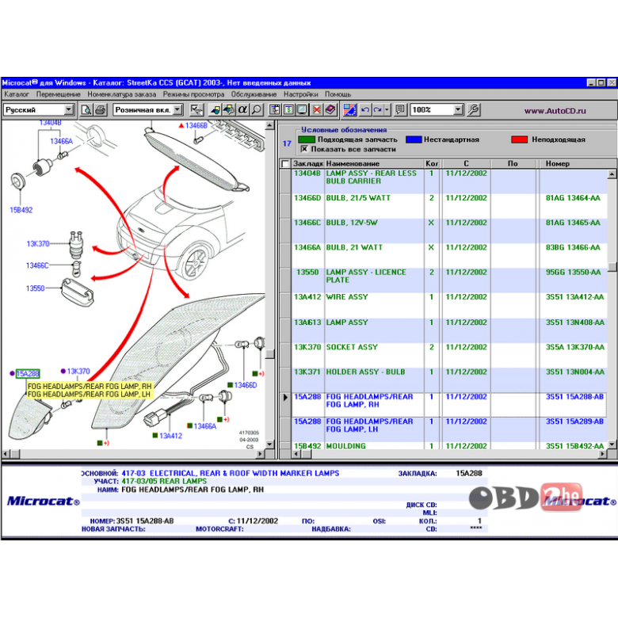Click the parts table vertical scrollbar thumb
Viewport: 618px width, 618px height.
(x=612, y=267)
